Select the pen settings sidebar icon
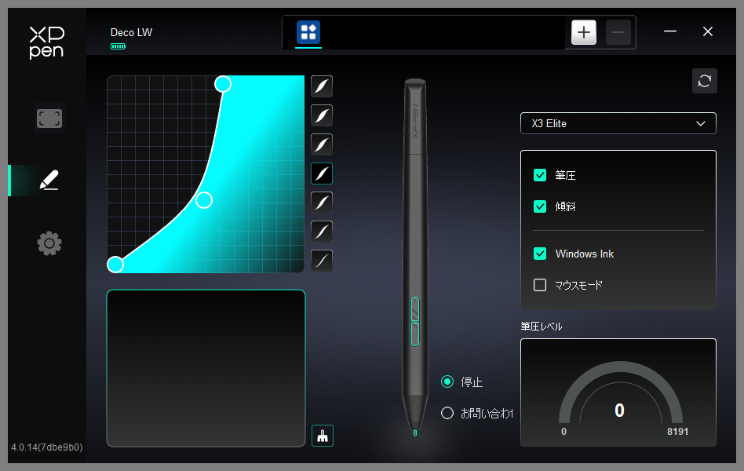Screen dimensions: 744x471 pos(49,181)
